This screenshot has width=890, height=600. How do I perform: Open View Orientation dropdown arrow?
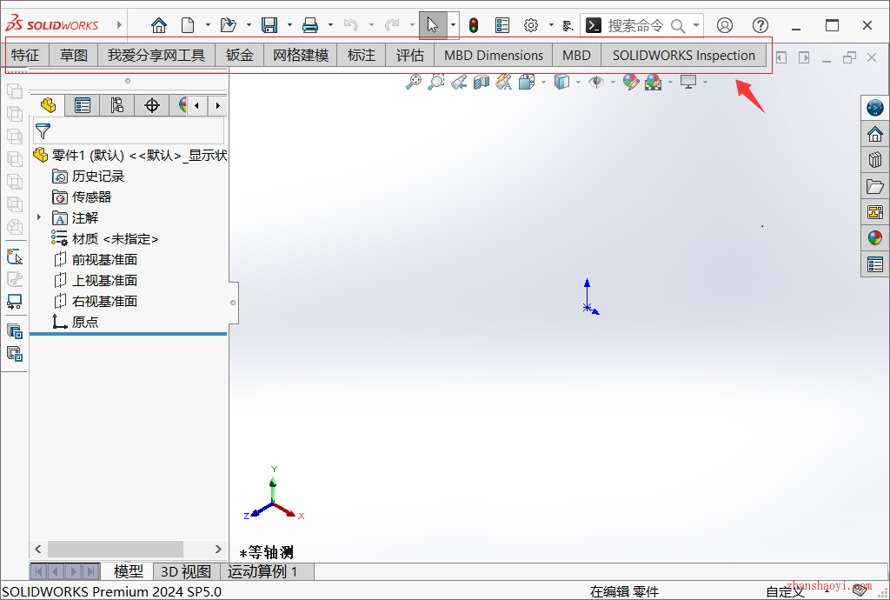543,83
